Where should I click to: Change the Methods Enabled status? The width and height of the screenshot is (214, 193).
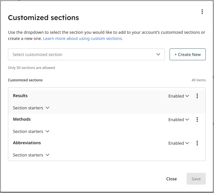point(179,120)
